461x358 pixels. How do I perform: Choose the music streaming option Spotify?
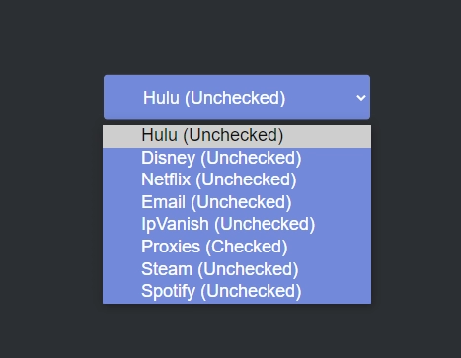[x=237, y=291]
